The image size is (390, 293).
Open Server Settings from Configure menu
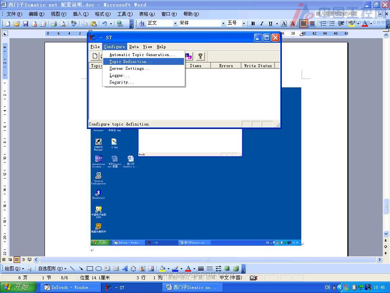click(143, 69)
